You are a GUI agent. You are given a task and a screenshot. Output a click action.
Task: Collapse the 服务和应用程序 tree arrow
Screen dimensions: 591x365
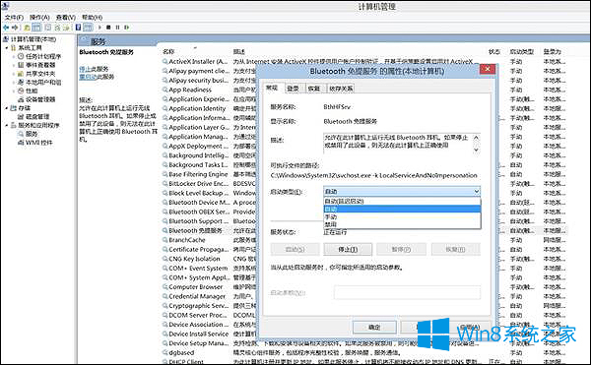click(7, 125)
